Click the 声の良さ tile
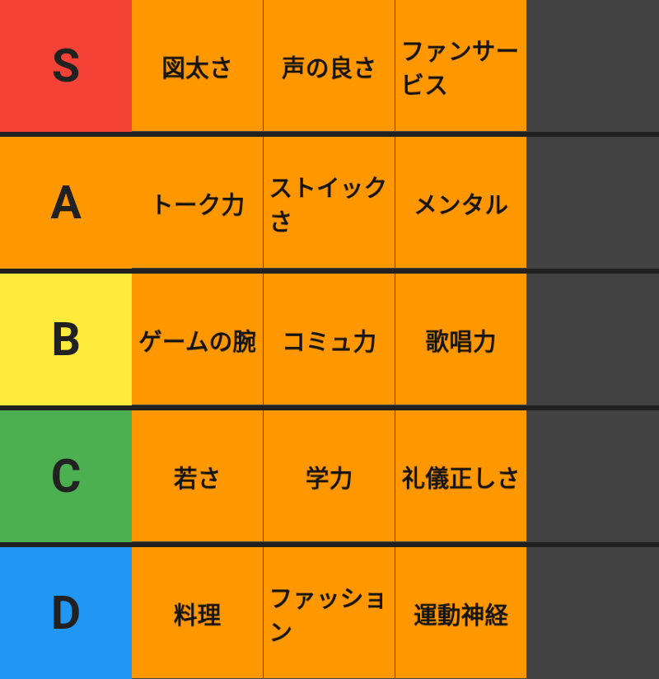This screenshot has height=679, width=659. [x=329, y=65]
